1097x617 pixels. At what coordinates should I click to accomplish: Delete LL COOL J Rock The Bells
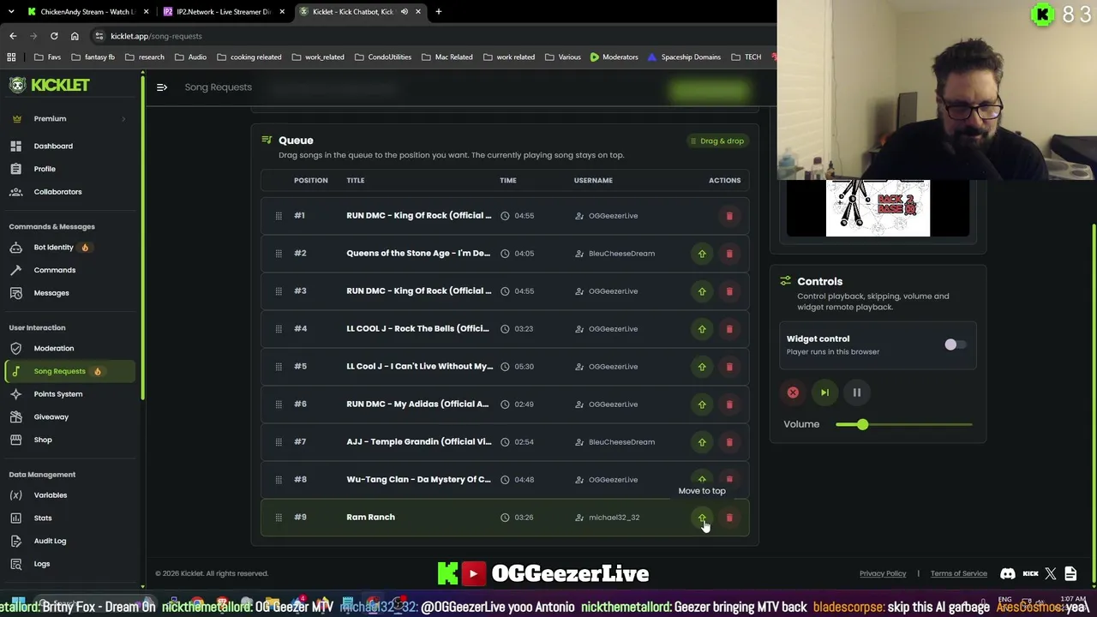point(729,329)
